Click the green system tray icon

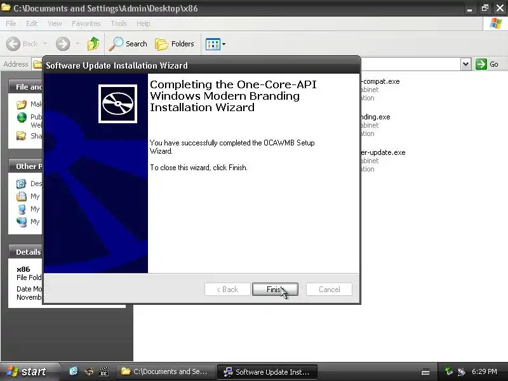click(448, 371)
